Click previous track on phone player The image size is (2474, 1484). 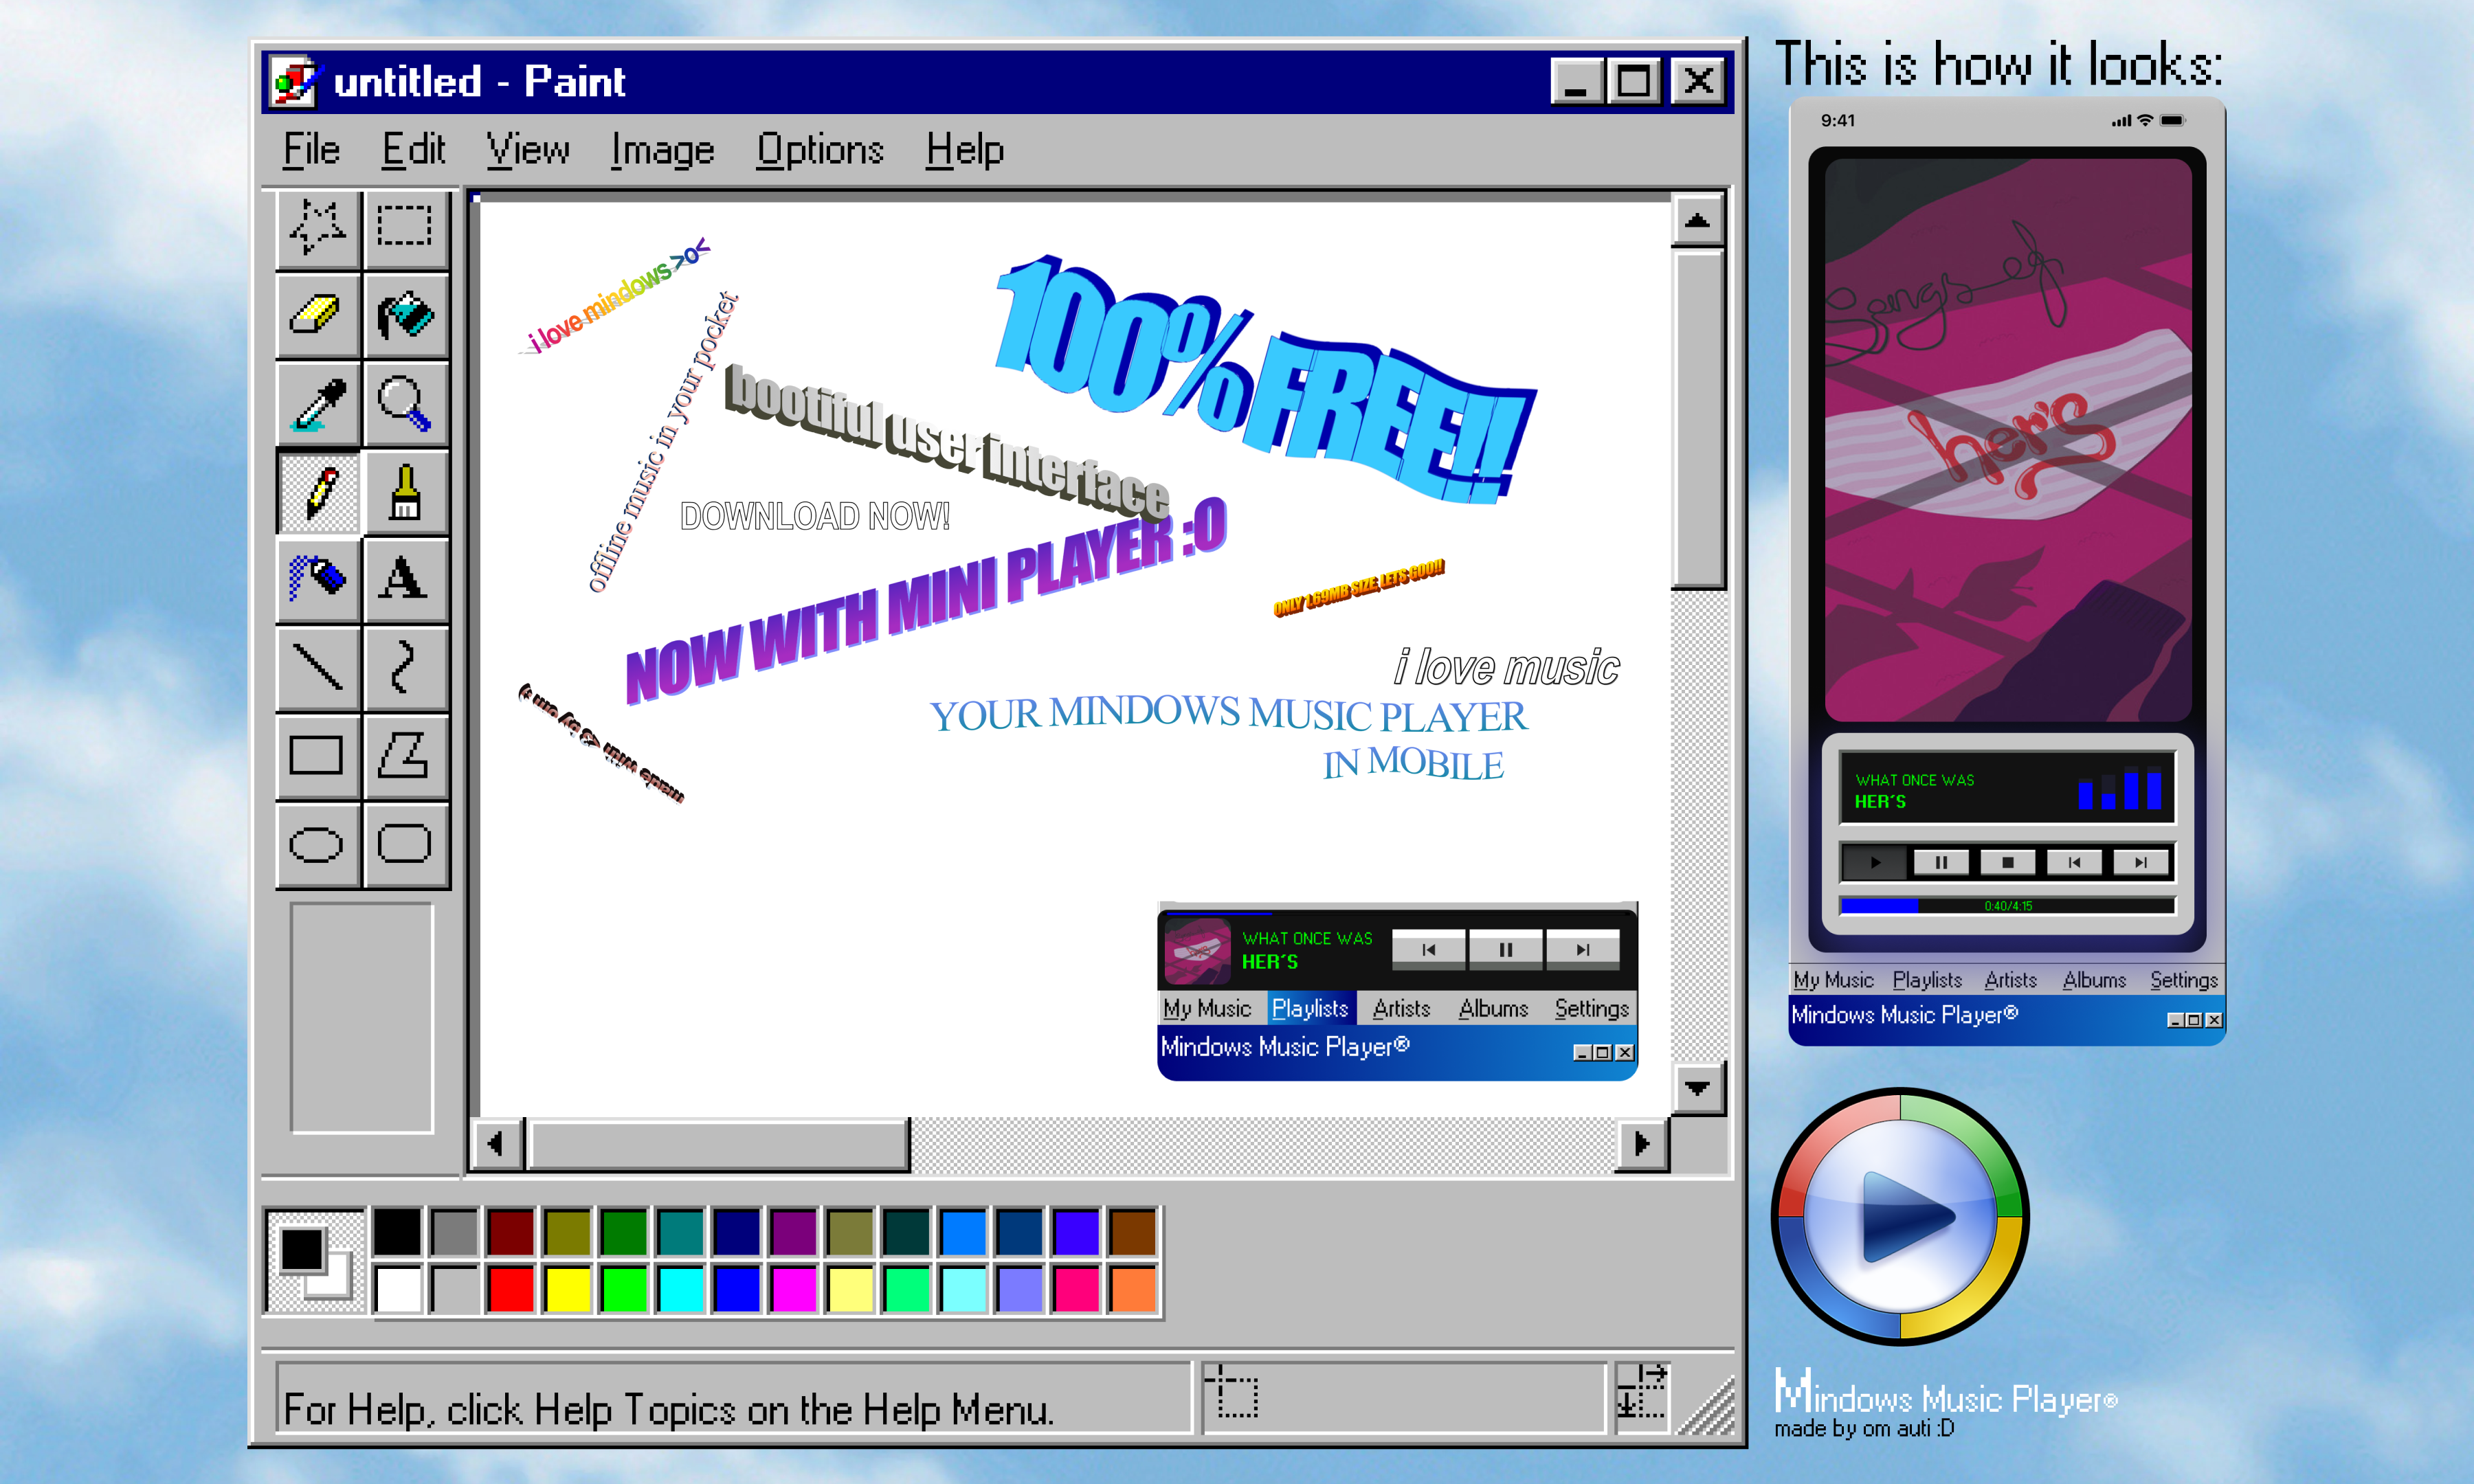point(2074,862)
